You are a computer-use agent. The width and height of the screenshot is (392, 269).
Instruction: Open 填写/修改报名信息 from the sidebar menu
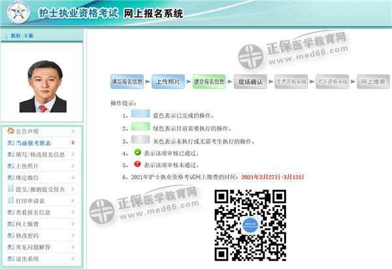[40, 155]
